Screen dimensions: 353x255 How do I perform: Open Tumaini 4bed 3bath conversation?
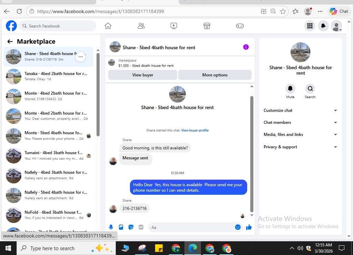click(48, 156)
